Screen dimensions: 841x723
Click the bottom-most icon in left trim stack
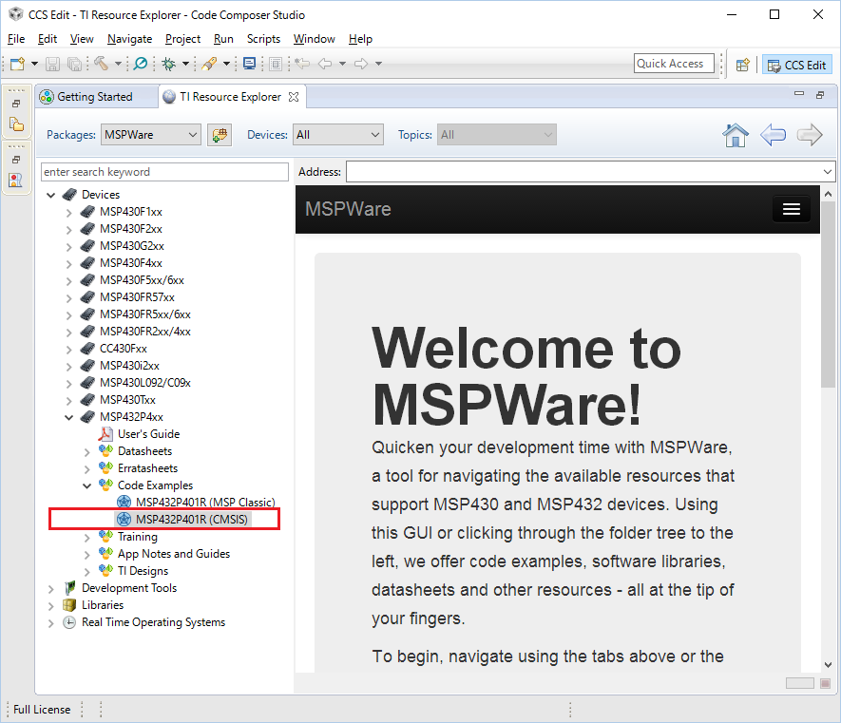[x=16, y=181]
